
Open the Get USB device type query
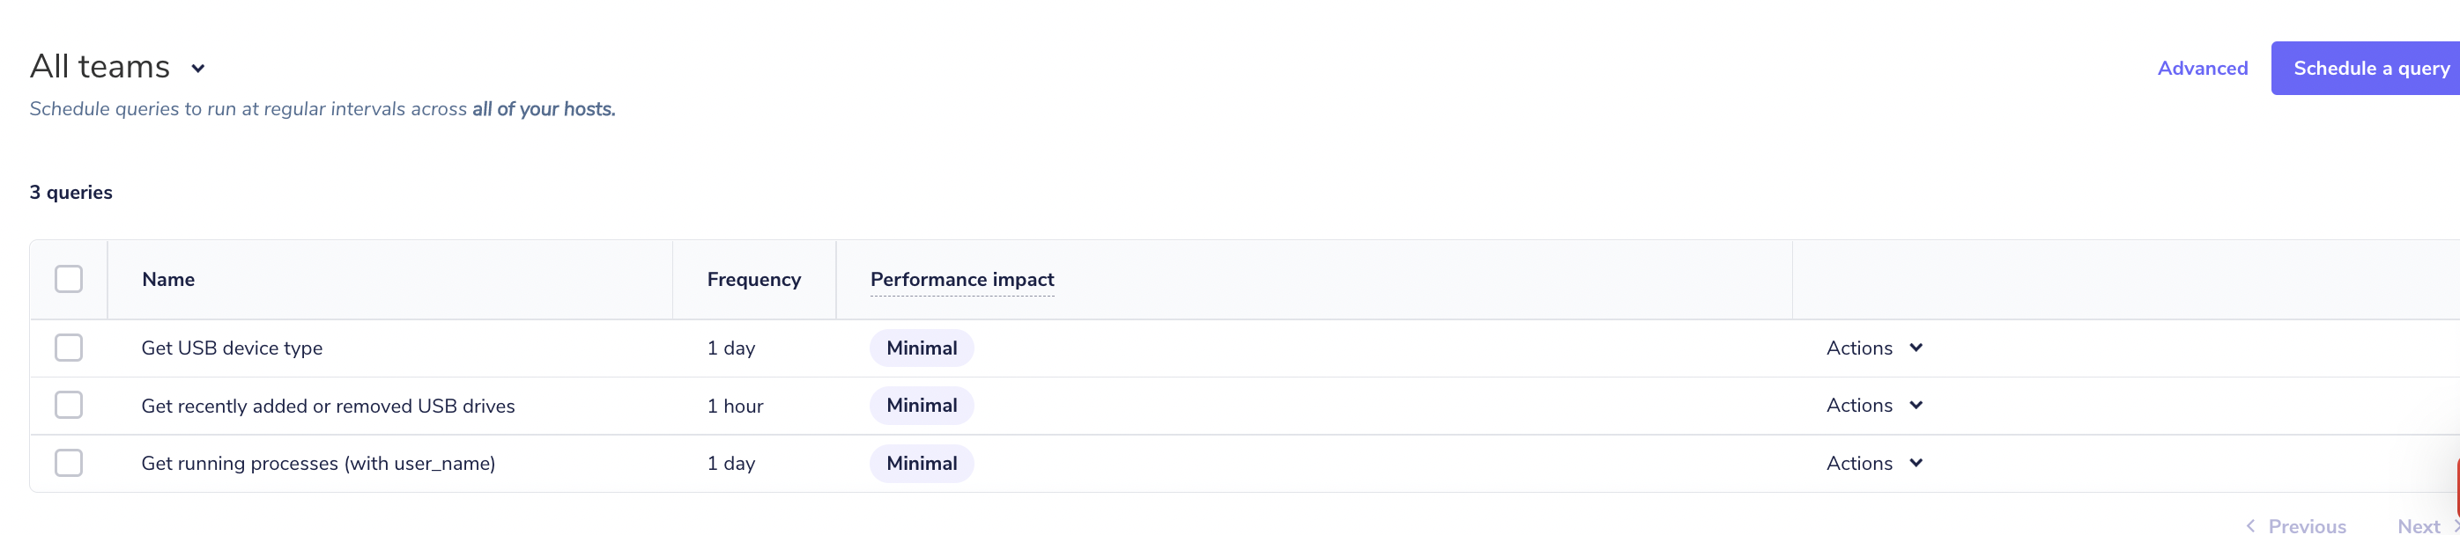232,348
